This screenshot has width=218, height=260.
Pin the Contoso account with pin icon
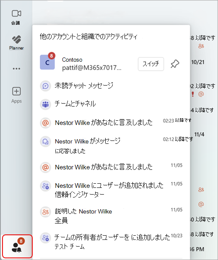pyautogui.click(x=175, y=64)
